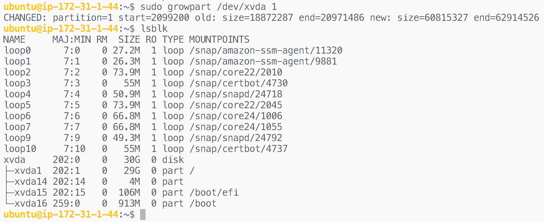Select the xvda15 partition row name
This screenshot has height=222, width=544.
pos(31,193)
